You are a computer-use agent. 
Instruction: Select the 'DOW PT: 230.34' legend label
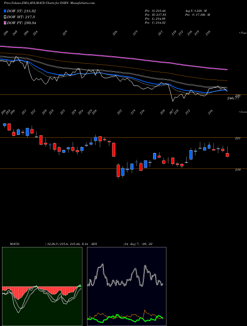point(21,23)
